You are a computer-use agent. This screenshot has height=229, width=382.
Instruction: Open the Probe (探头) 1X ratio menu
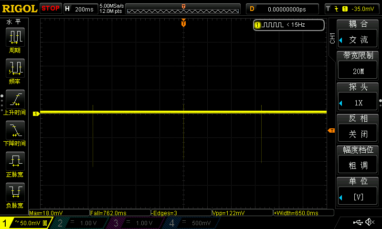357,102
